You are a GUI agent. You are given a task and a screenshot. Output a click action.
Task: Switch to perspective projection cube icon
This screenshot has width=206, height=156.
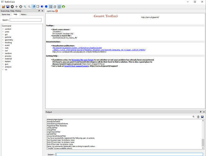(55, 7)
